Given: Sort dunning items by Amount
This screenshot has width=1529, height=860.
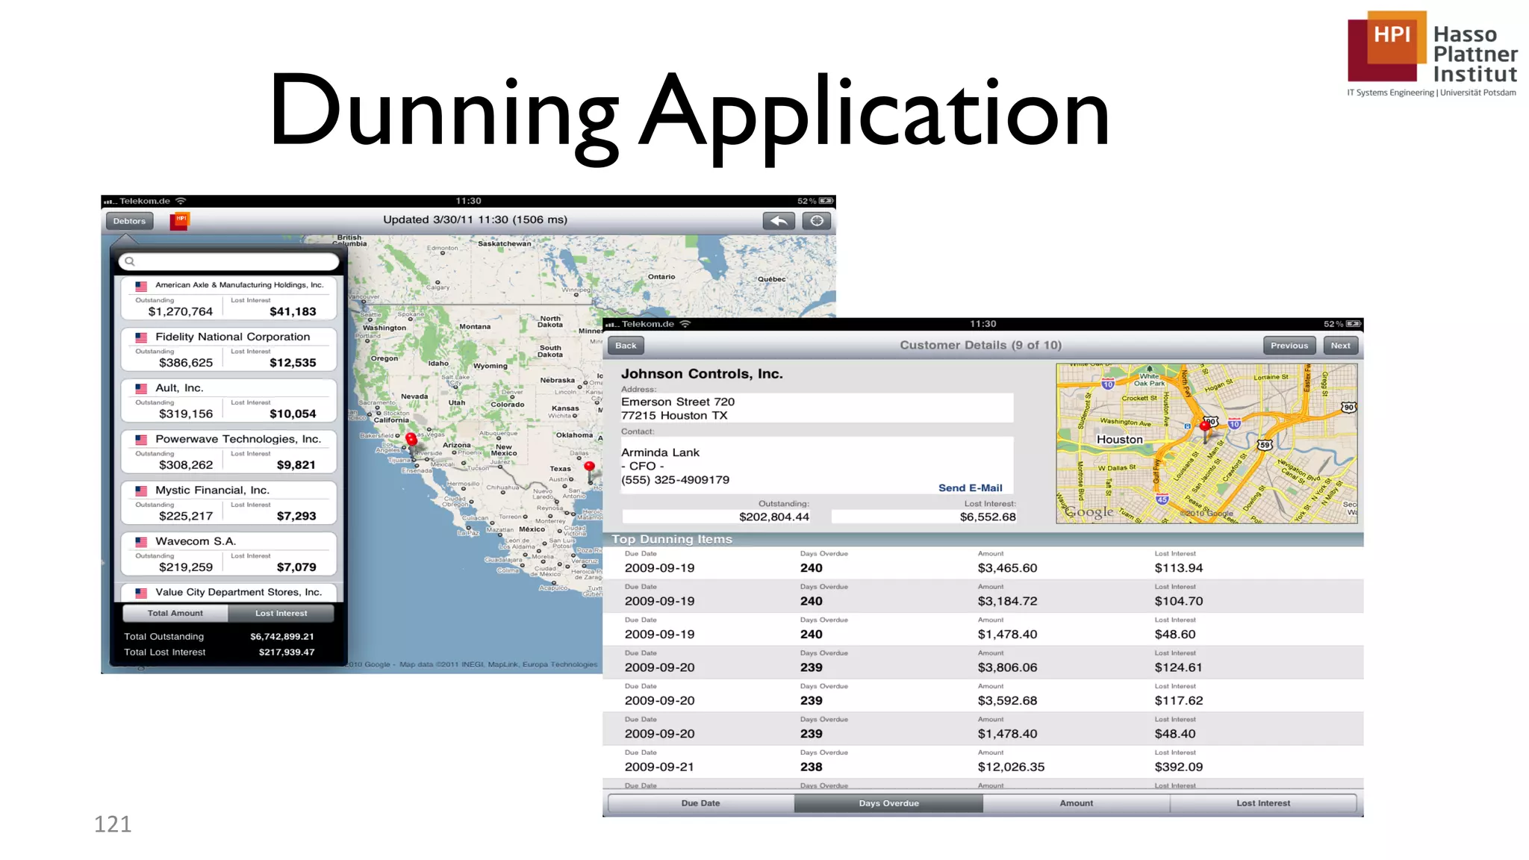Looking at the screenshot, I should [x=1076, y=803].
